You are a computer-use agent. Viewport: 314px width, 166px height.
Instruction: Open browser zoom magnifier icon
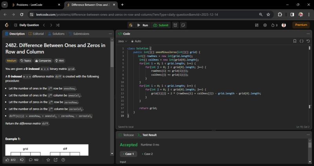(x=261, y=15)
